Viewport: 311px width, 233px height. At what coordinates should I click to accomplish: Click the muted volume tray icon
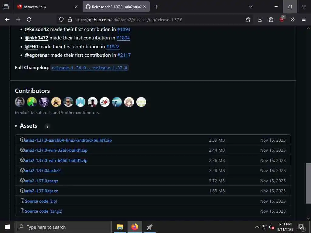coord(272,227)
